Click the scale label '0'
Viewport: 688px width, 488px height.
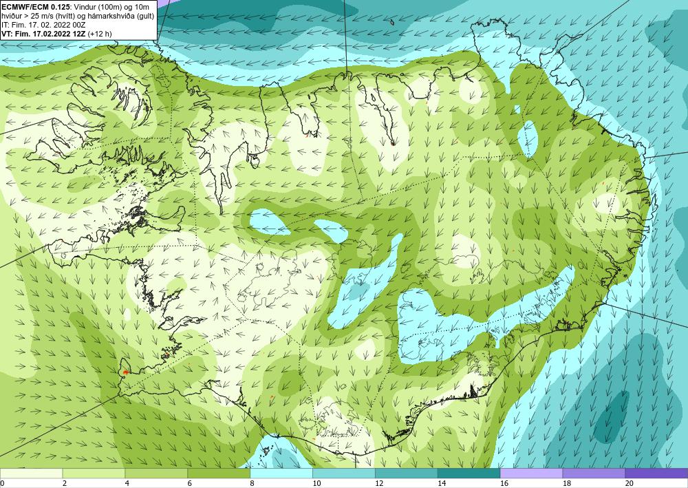[x=2, y=484]
